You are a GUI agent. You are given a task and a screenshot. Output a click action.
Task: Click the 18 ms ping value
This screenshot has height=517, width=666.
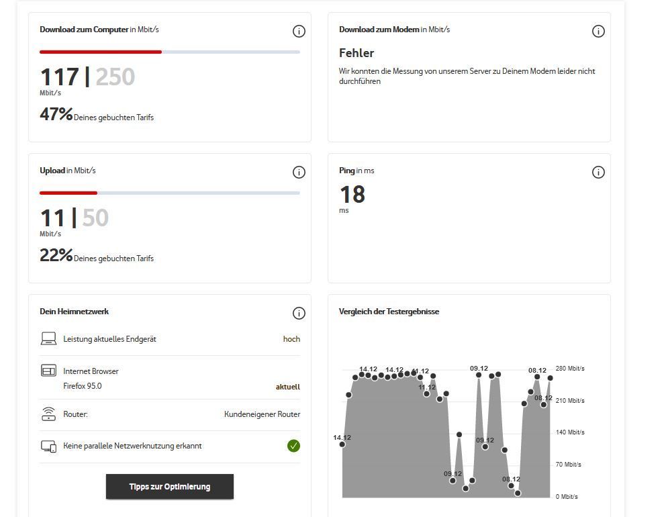(x=352, y=195)
